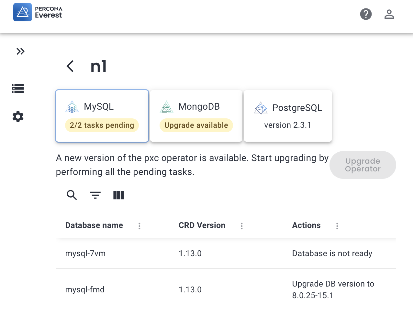Viewport: 413px width, 326px height.
Task: Open the databases list sidebar icon
Action: tap(18, 89)
